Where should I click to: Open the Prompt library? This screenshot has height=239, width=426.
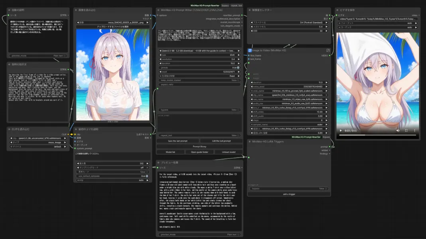point(199,146)
